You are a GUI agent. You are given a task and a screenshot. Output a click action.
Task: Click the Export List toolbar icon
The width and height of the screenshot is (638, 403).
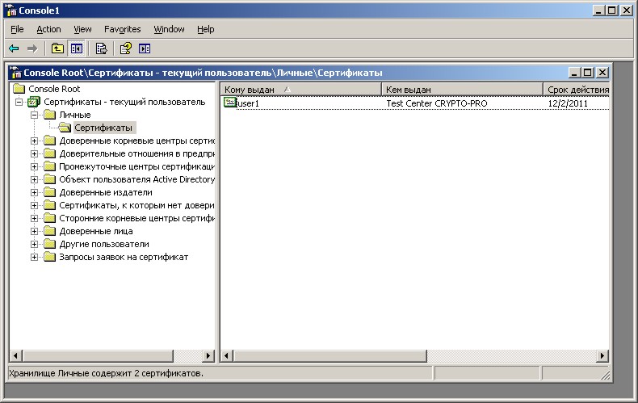point(101,48)
